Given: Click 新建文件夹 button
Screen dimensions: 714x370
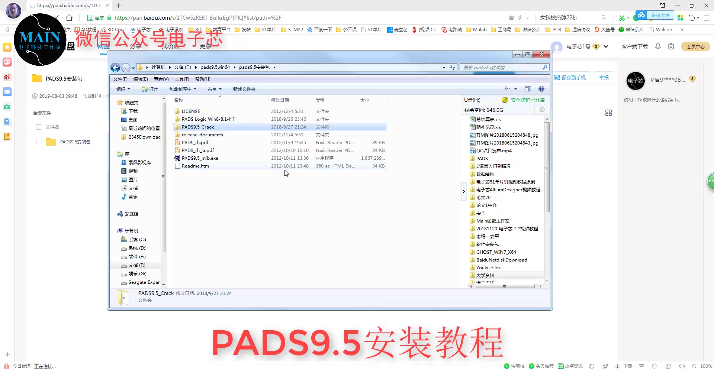Looking at the screenshot, I should point(244,89).
